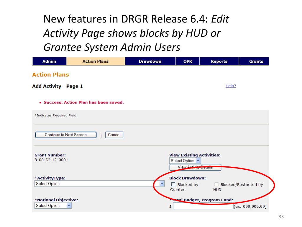Viewport: 302px width, 227px height.
Task: Select the Action Plans tab
Action: tap(96, 61)
